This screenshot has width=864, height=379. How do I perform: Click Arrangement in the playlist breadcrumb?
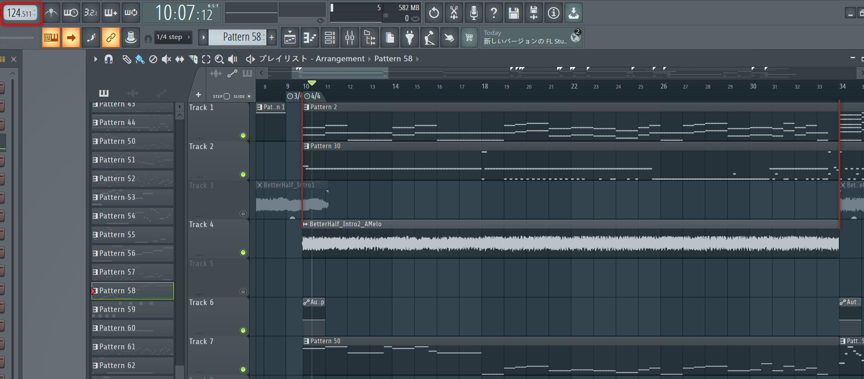pos(340,59)
